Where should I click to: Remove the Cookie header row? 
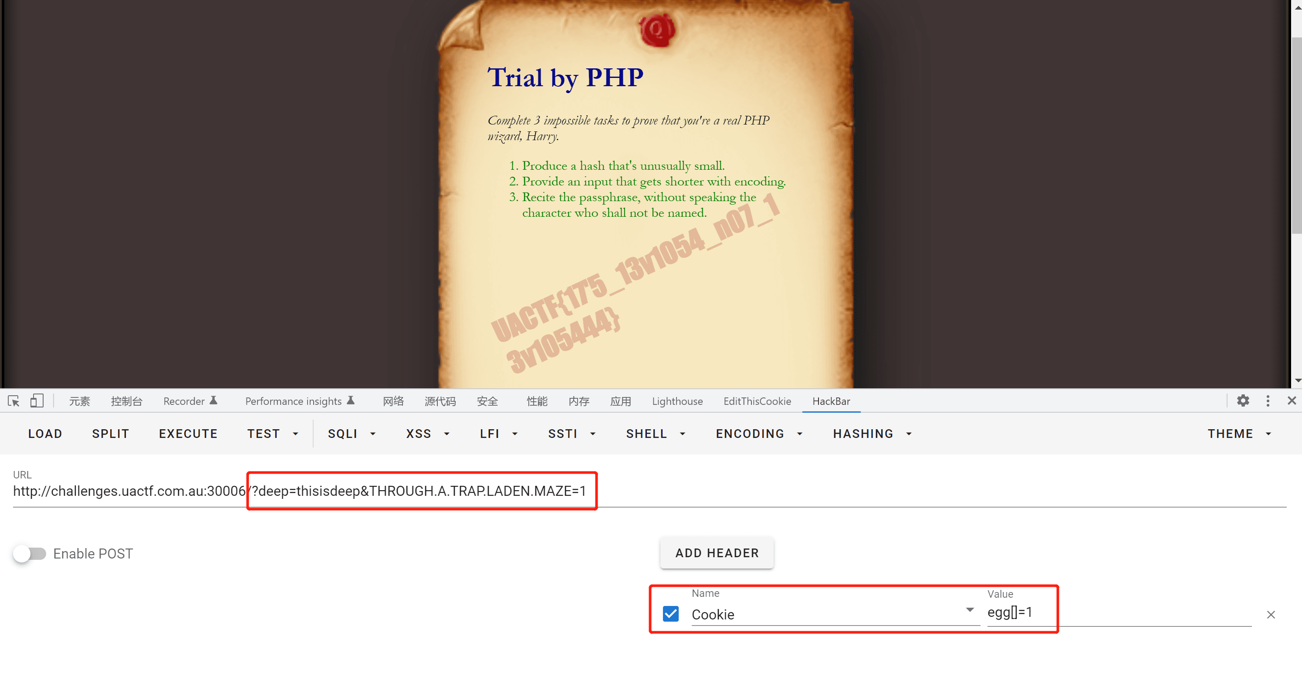click(1270, 614)
